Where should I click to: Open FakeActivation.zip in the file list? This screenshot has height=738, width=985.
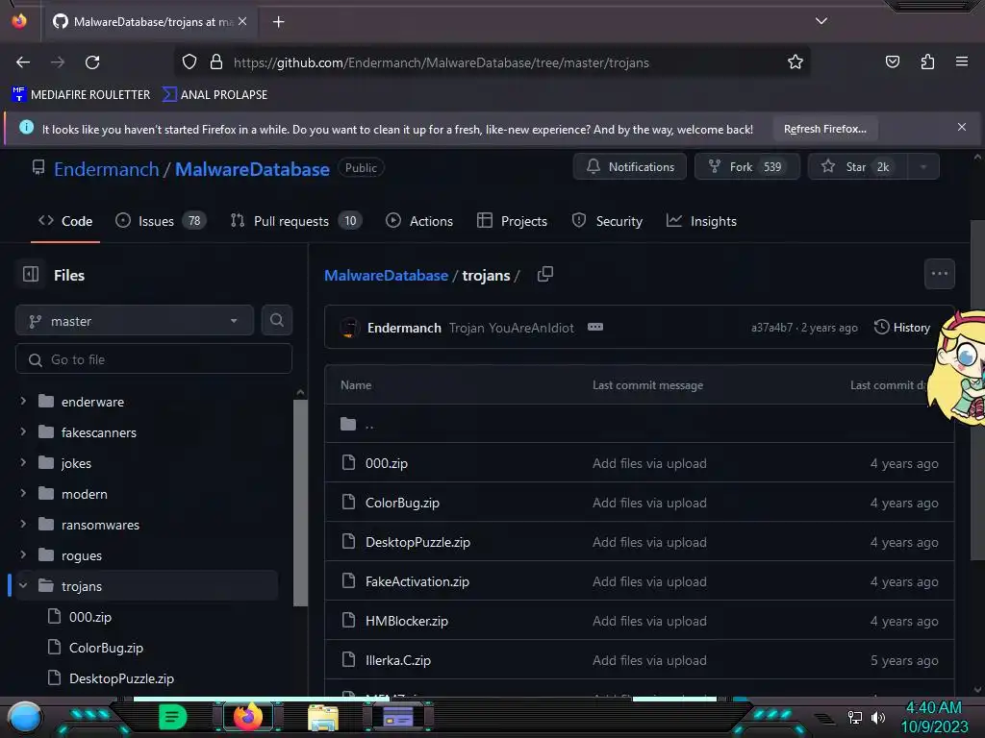(417, 581)
